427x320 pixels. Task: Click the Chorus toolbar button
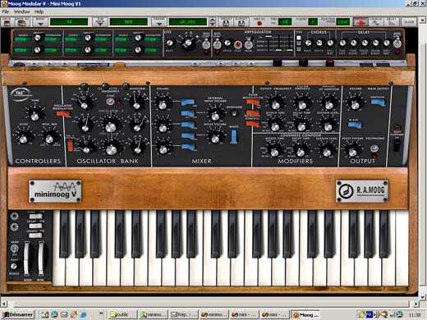click(376, 22)
